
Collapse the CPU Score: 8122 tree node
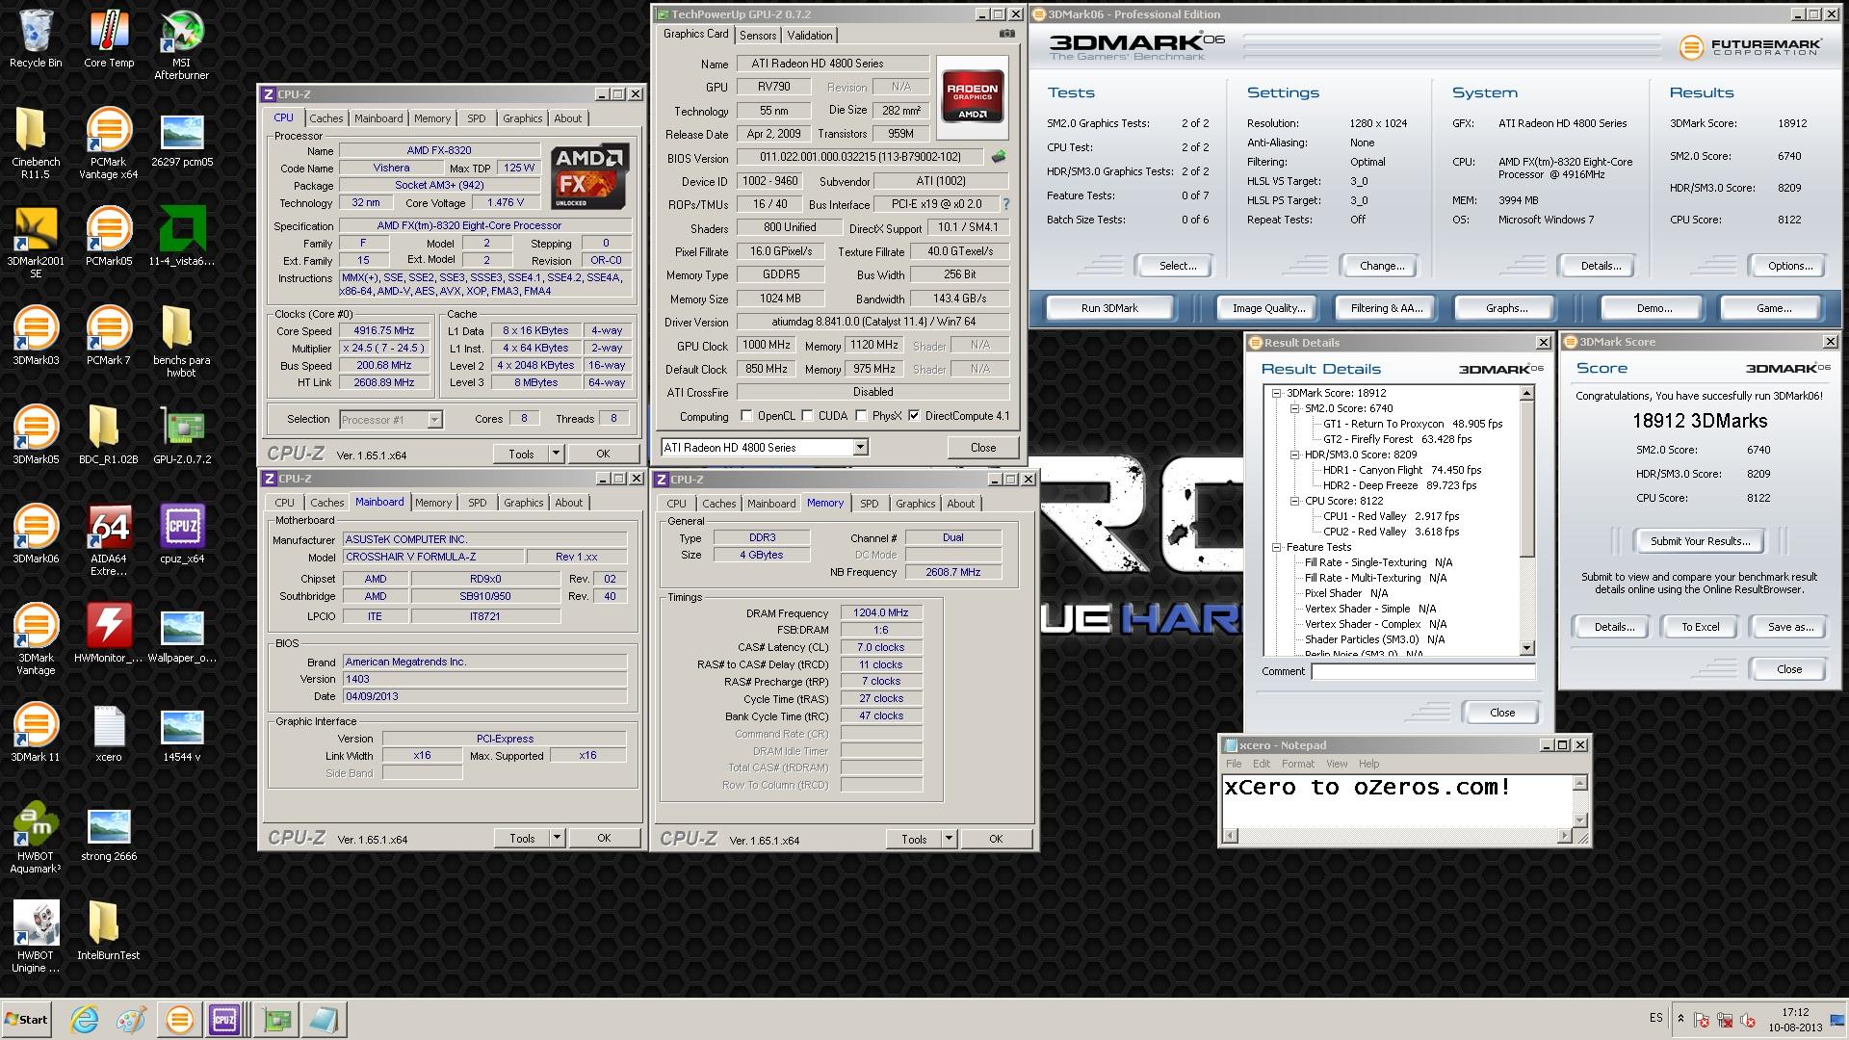(1295, 501)
